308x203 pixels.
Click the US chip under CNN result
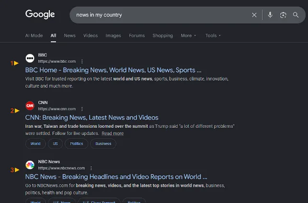pyautogui.click(x=55, y=144)
